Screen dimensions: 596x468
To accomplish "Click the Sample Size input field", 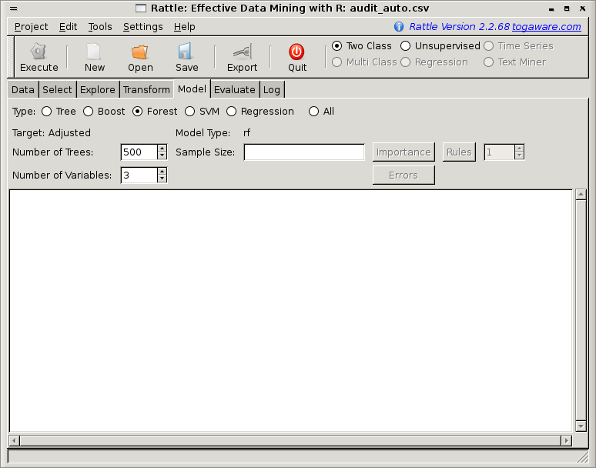I will (304, 152).
